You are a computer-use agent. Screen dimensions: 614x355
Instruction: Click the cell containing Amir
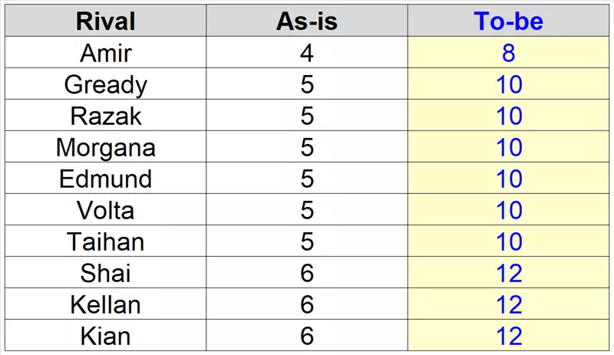click(x=105, y=53)
